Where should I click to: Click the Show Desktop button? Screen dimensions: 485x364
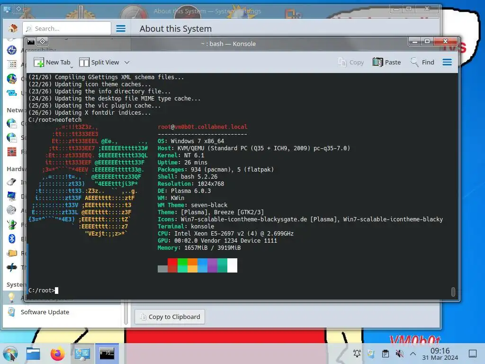point(473,354)
